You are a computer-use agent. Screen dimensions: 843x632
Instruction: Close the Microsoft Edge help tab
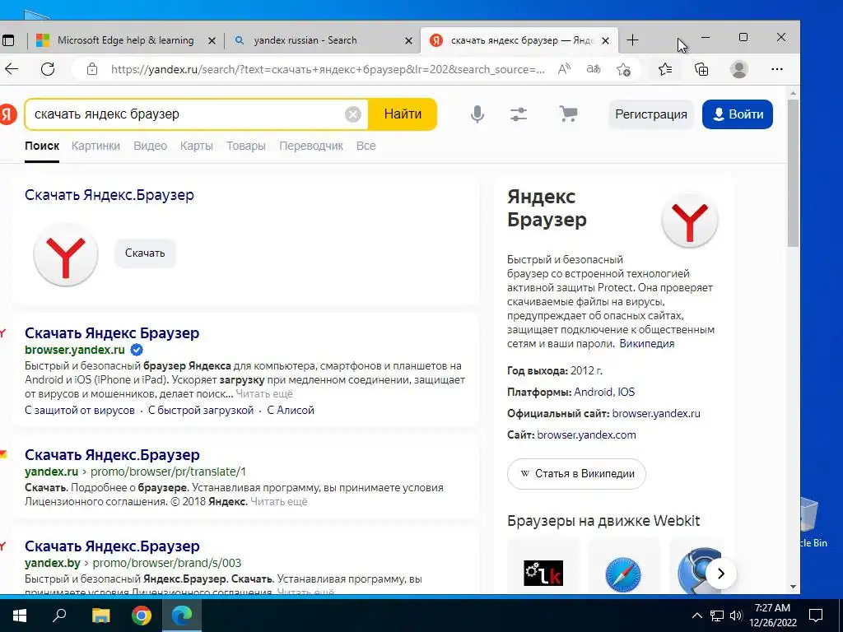click(x=212, y=41)
